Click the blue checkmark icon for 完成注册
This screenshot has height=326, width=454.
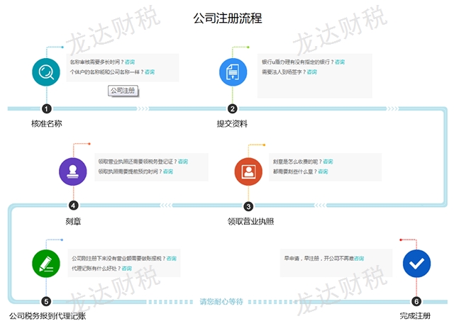pyautogui.click(x=416, y=264)
